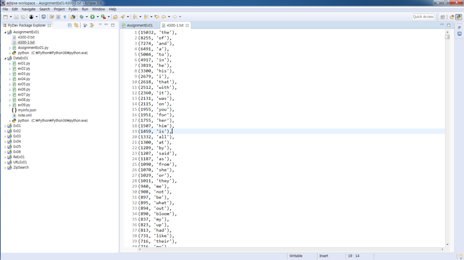Expand the ZipSearch project node
Screen dimensions: 464x260
click(x=5, y=167)
